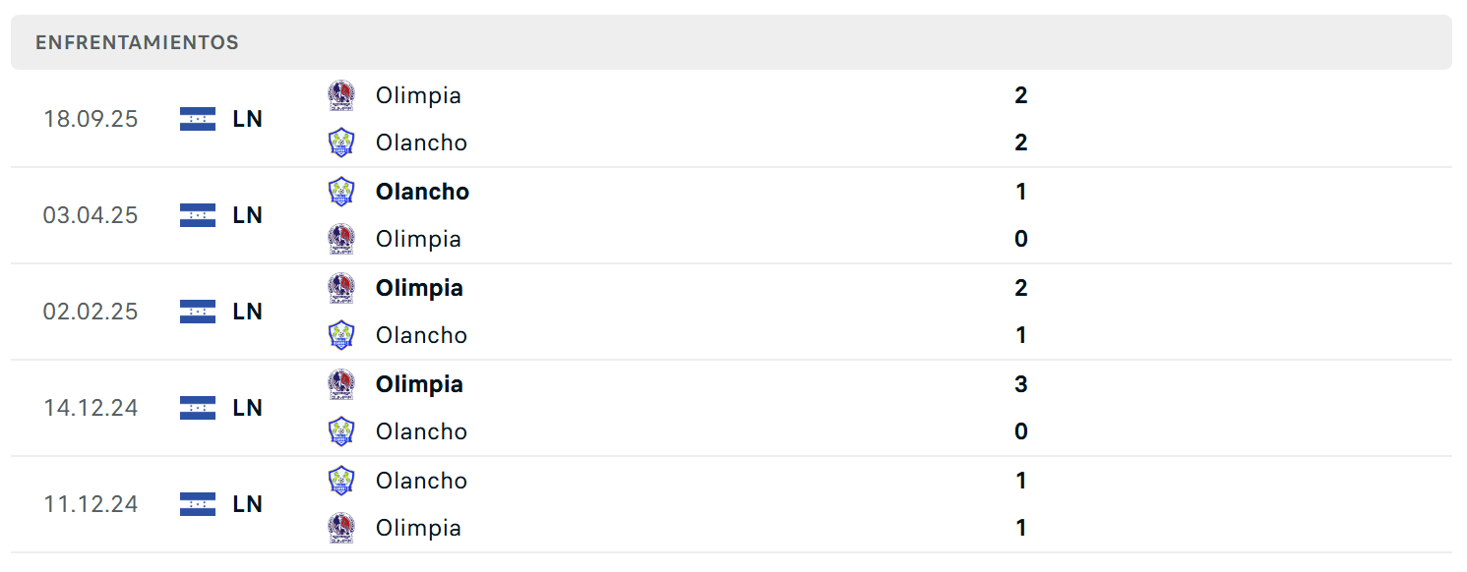Click Olimpia score 0 on 03.04.25

(1020, 239)
